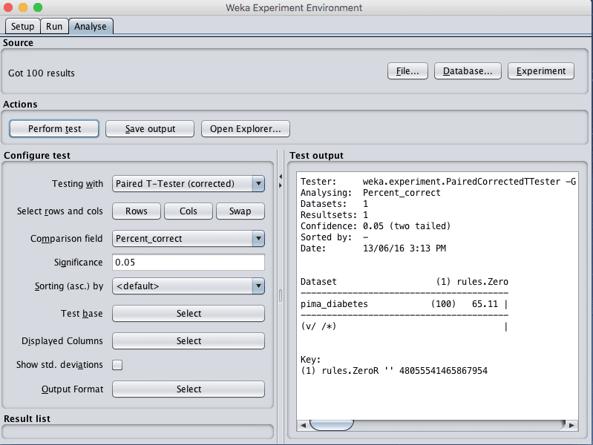Click the 'Got 100 results' text
Image resolution: width=593 pixels, height=445 pixels.
pos(42,73)
